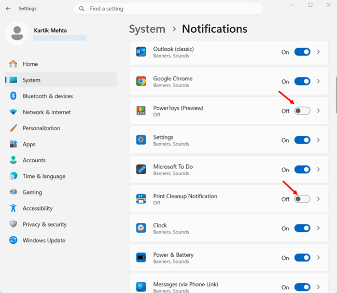Click the back arrow icon

tap(8, 9)
